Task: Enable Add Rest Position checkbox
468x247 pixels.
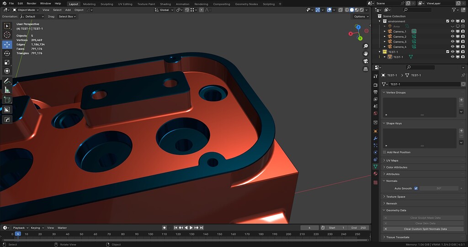Action: pos(384,152)
